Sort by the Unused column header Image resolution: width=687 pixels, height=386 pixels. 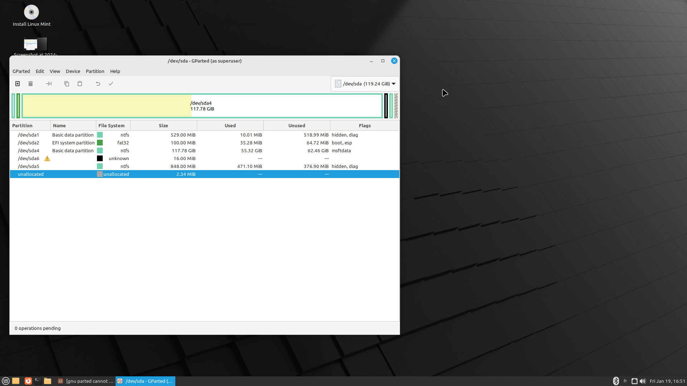tap(297, 125)
